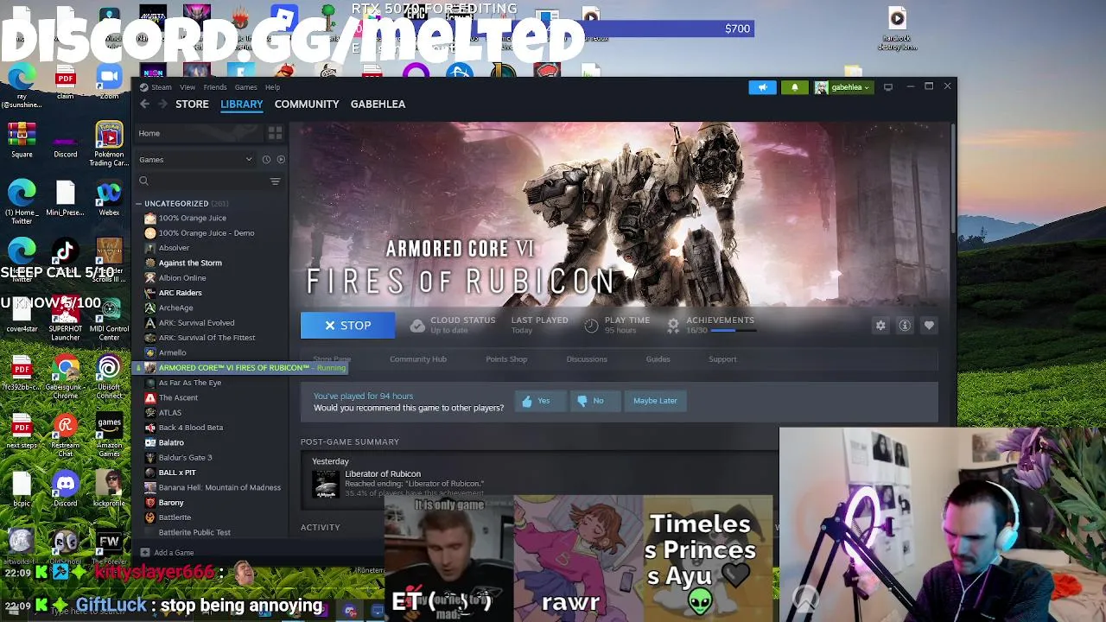Select Albion Online in library list
This screenshot has height=622, width=1106.
[x=182, y=278]
